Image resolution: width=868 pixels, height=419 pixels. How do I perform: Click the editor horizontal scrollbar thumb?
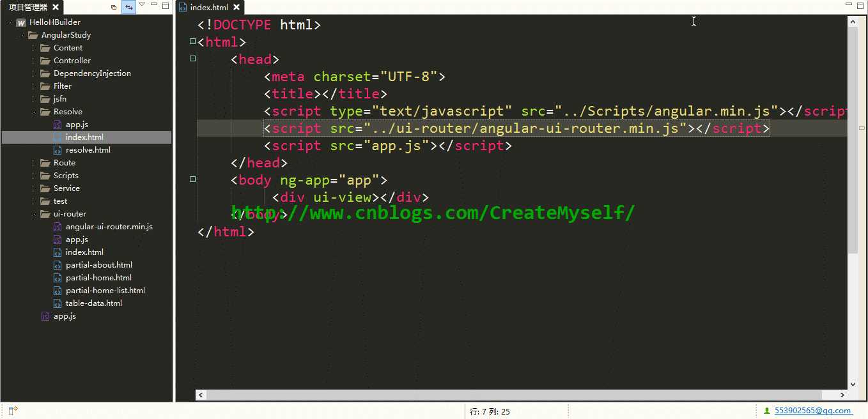click(x=515, y=395)
